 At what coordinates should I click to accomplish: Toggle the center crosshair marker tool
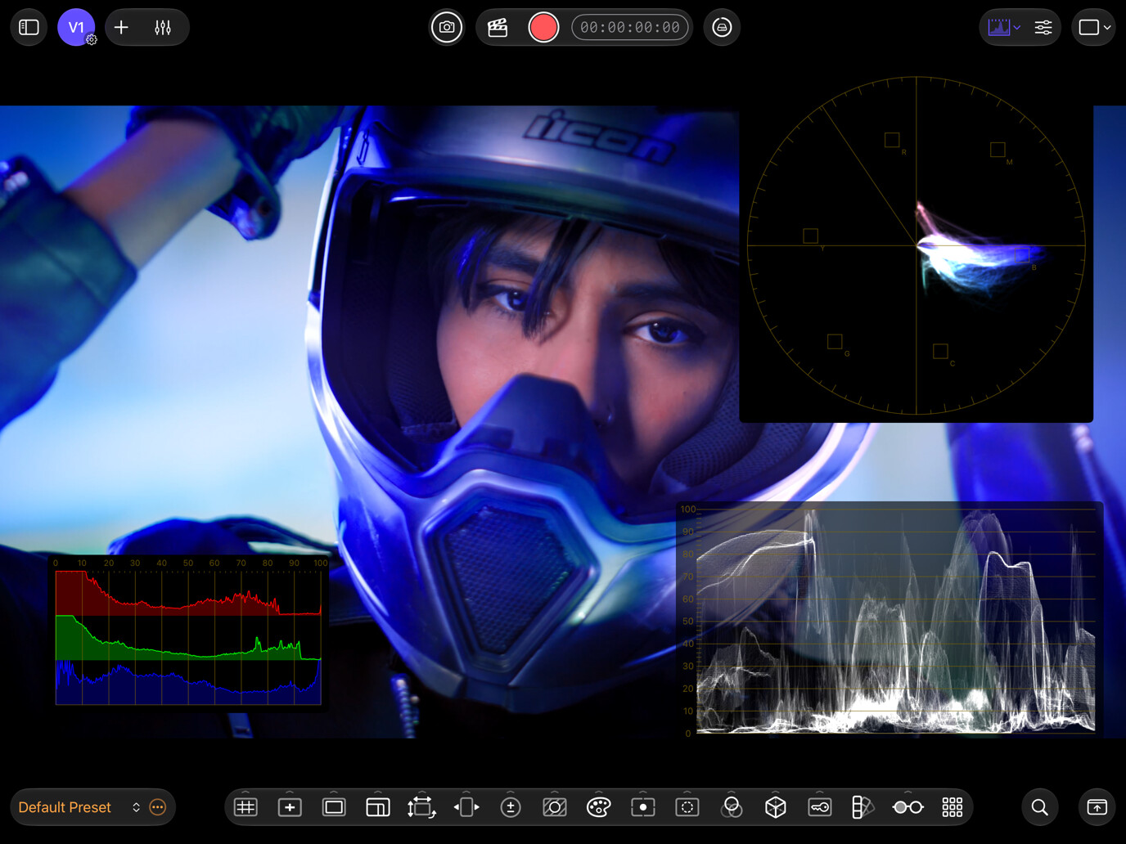[x=290, y=807]
